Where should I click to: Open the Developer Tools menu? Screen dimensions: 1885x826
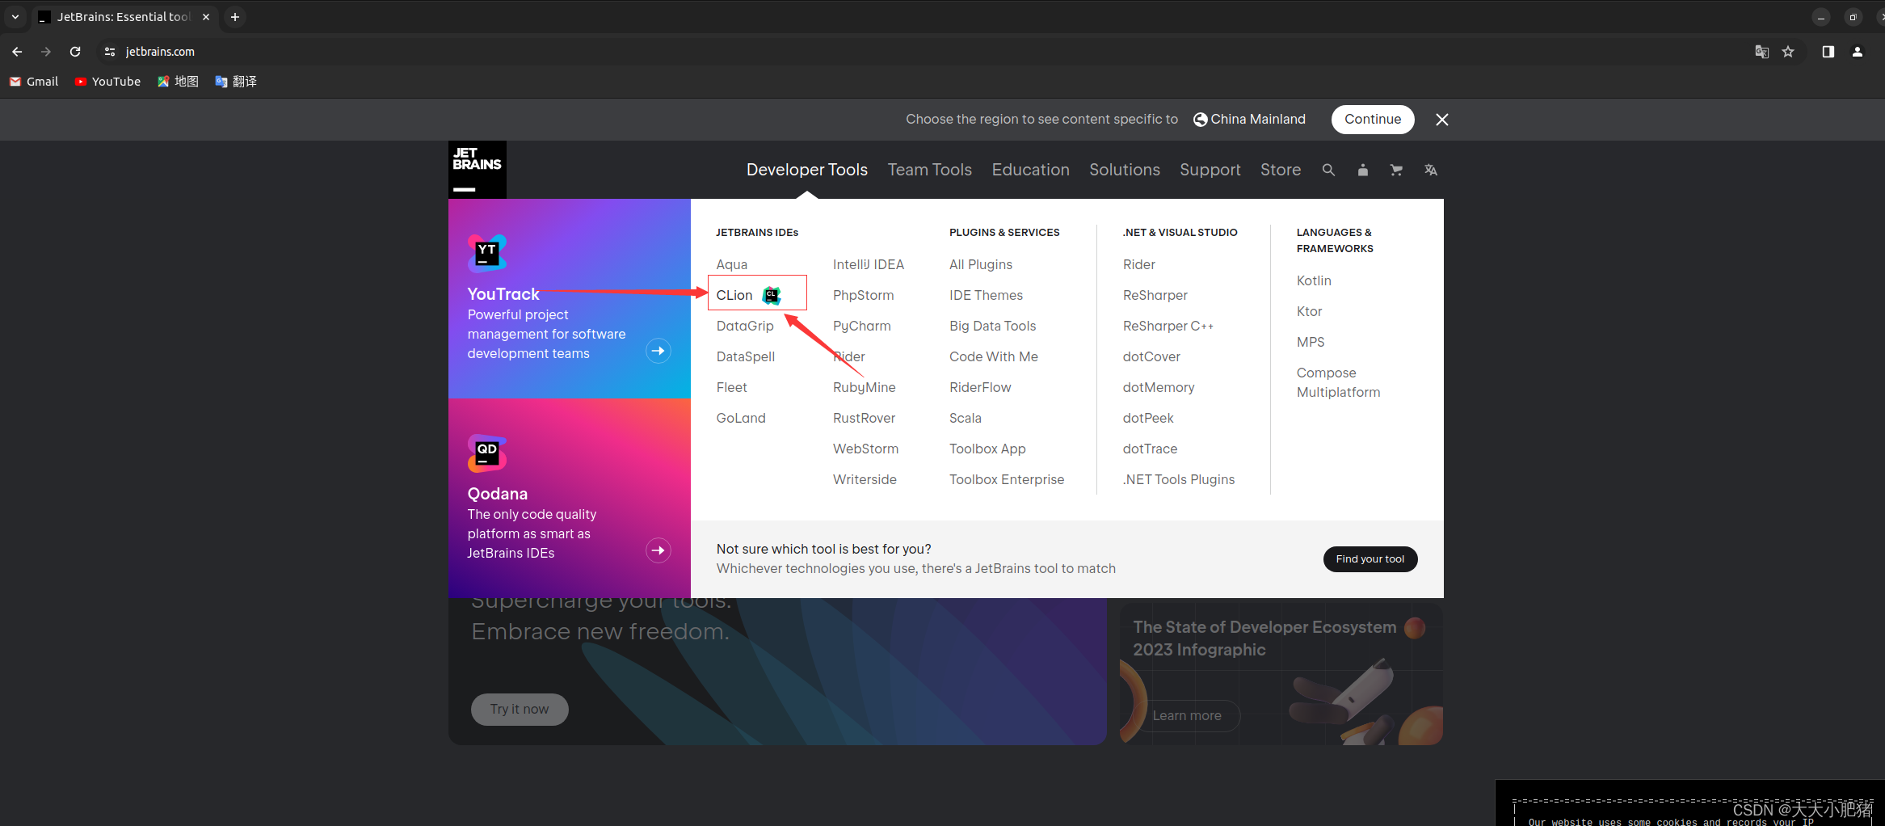pyautogui.click(x=807, y=170)
